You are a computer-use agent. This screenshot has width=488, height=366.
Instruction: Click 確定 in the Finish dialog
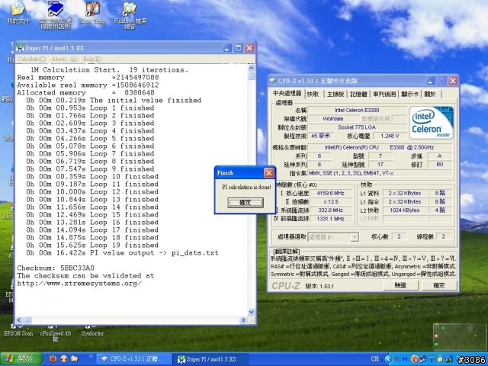pos(246,203)
